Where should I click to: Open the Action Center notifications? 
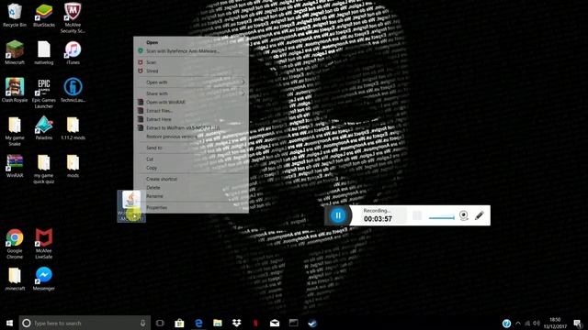point(578,324)
